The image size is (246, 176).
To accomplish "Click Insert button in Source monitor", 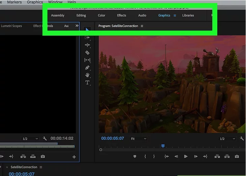I will click(23, 156).
